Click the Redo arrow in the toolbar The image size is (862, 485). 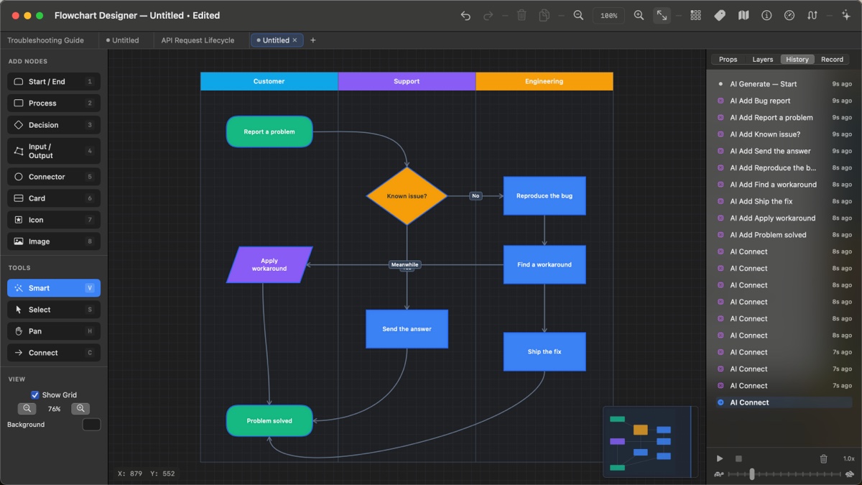(488, 15)
